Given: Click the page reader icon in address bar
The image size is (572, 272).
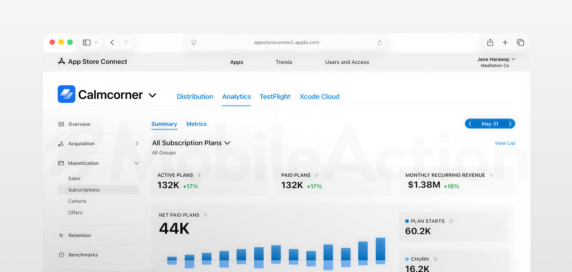Looking at the screenshot, I should pos(194,42).
